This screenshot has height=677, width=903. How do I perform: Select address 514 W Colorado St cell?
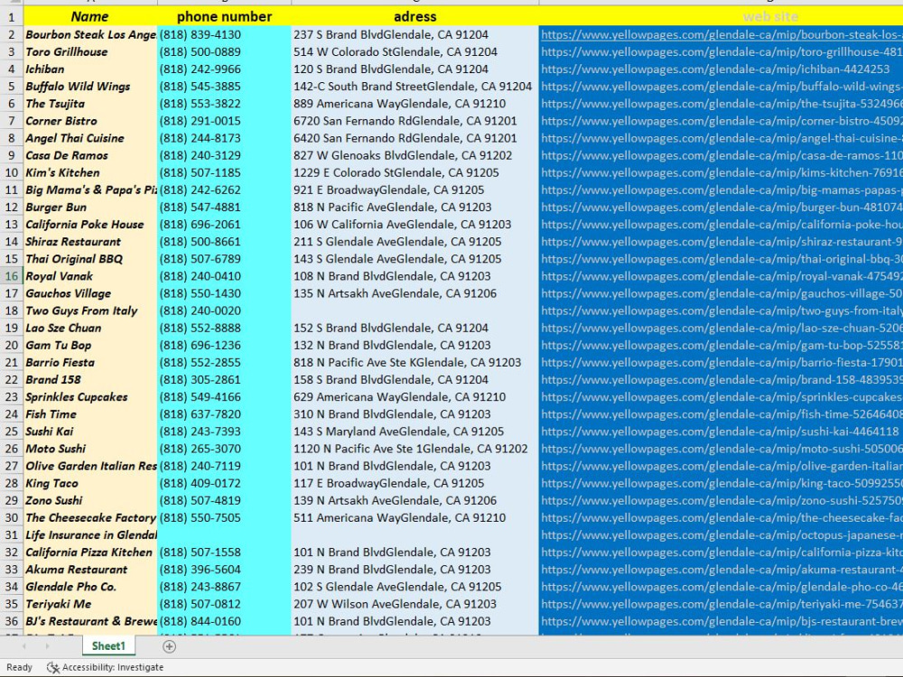[x=414, y=51]
